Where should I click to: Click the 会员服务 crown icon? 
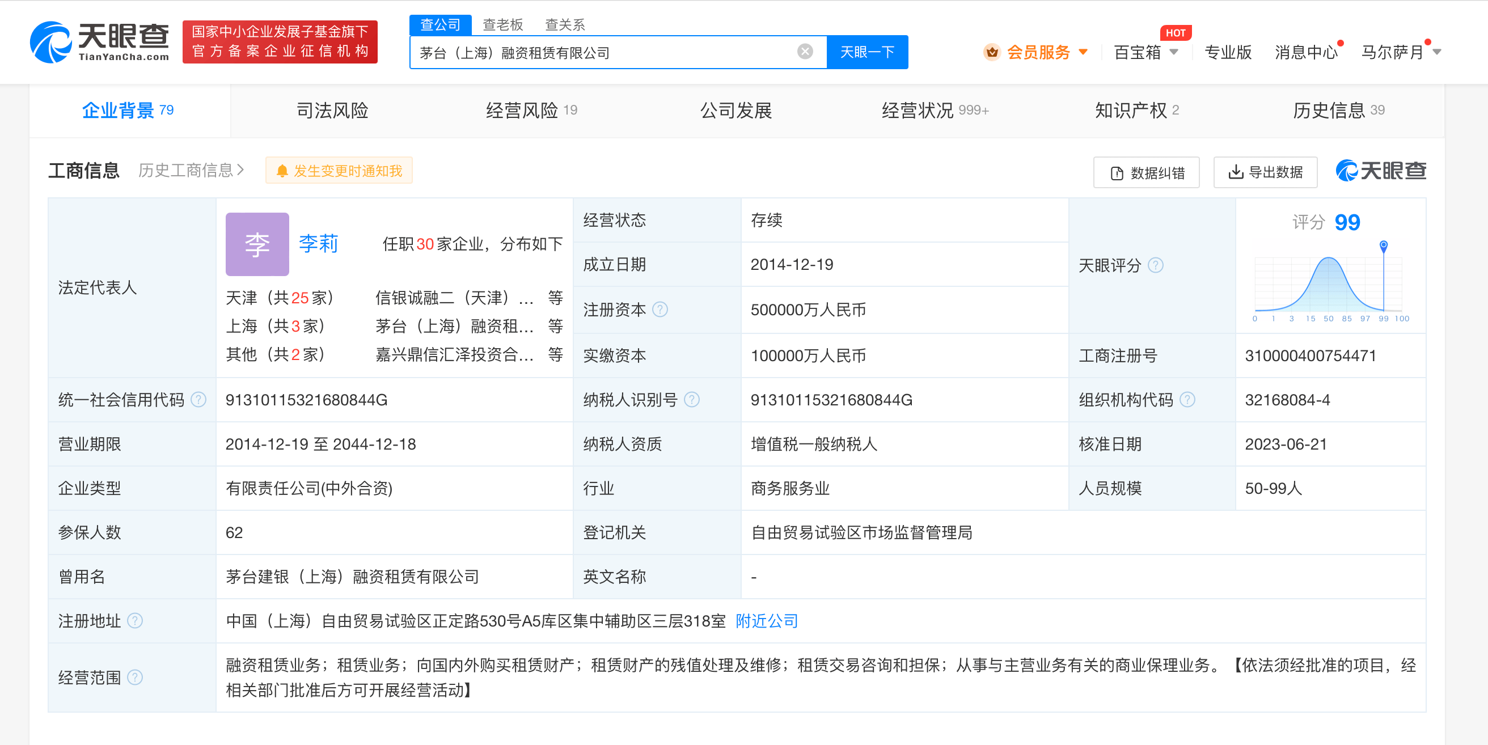(992, 52)
